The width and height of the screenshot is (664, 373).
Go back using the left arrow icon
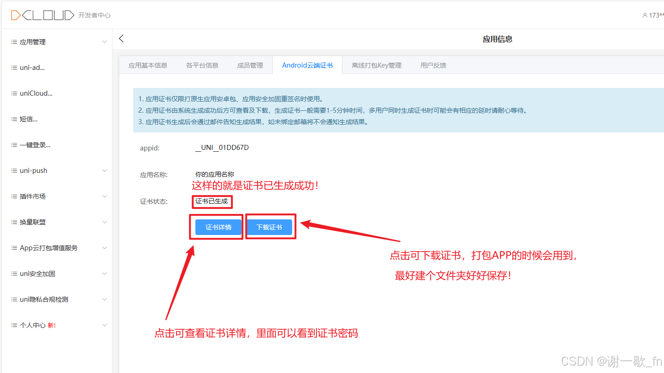[122, 39]
